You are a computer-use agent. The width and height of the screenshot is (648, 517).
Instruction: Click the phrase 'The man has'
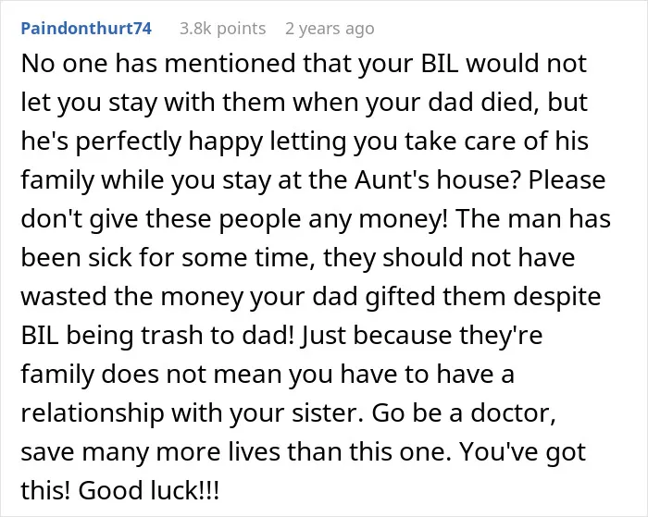click(532, 218)
